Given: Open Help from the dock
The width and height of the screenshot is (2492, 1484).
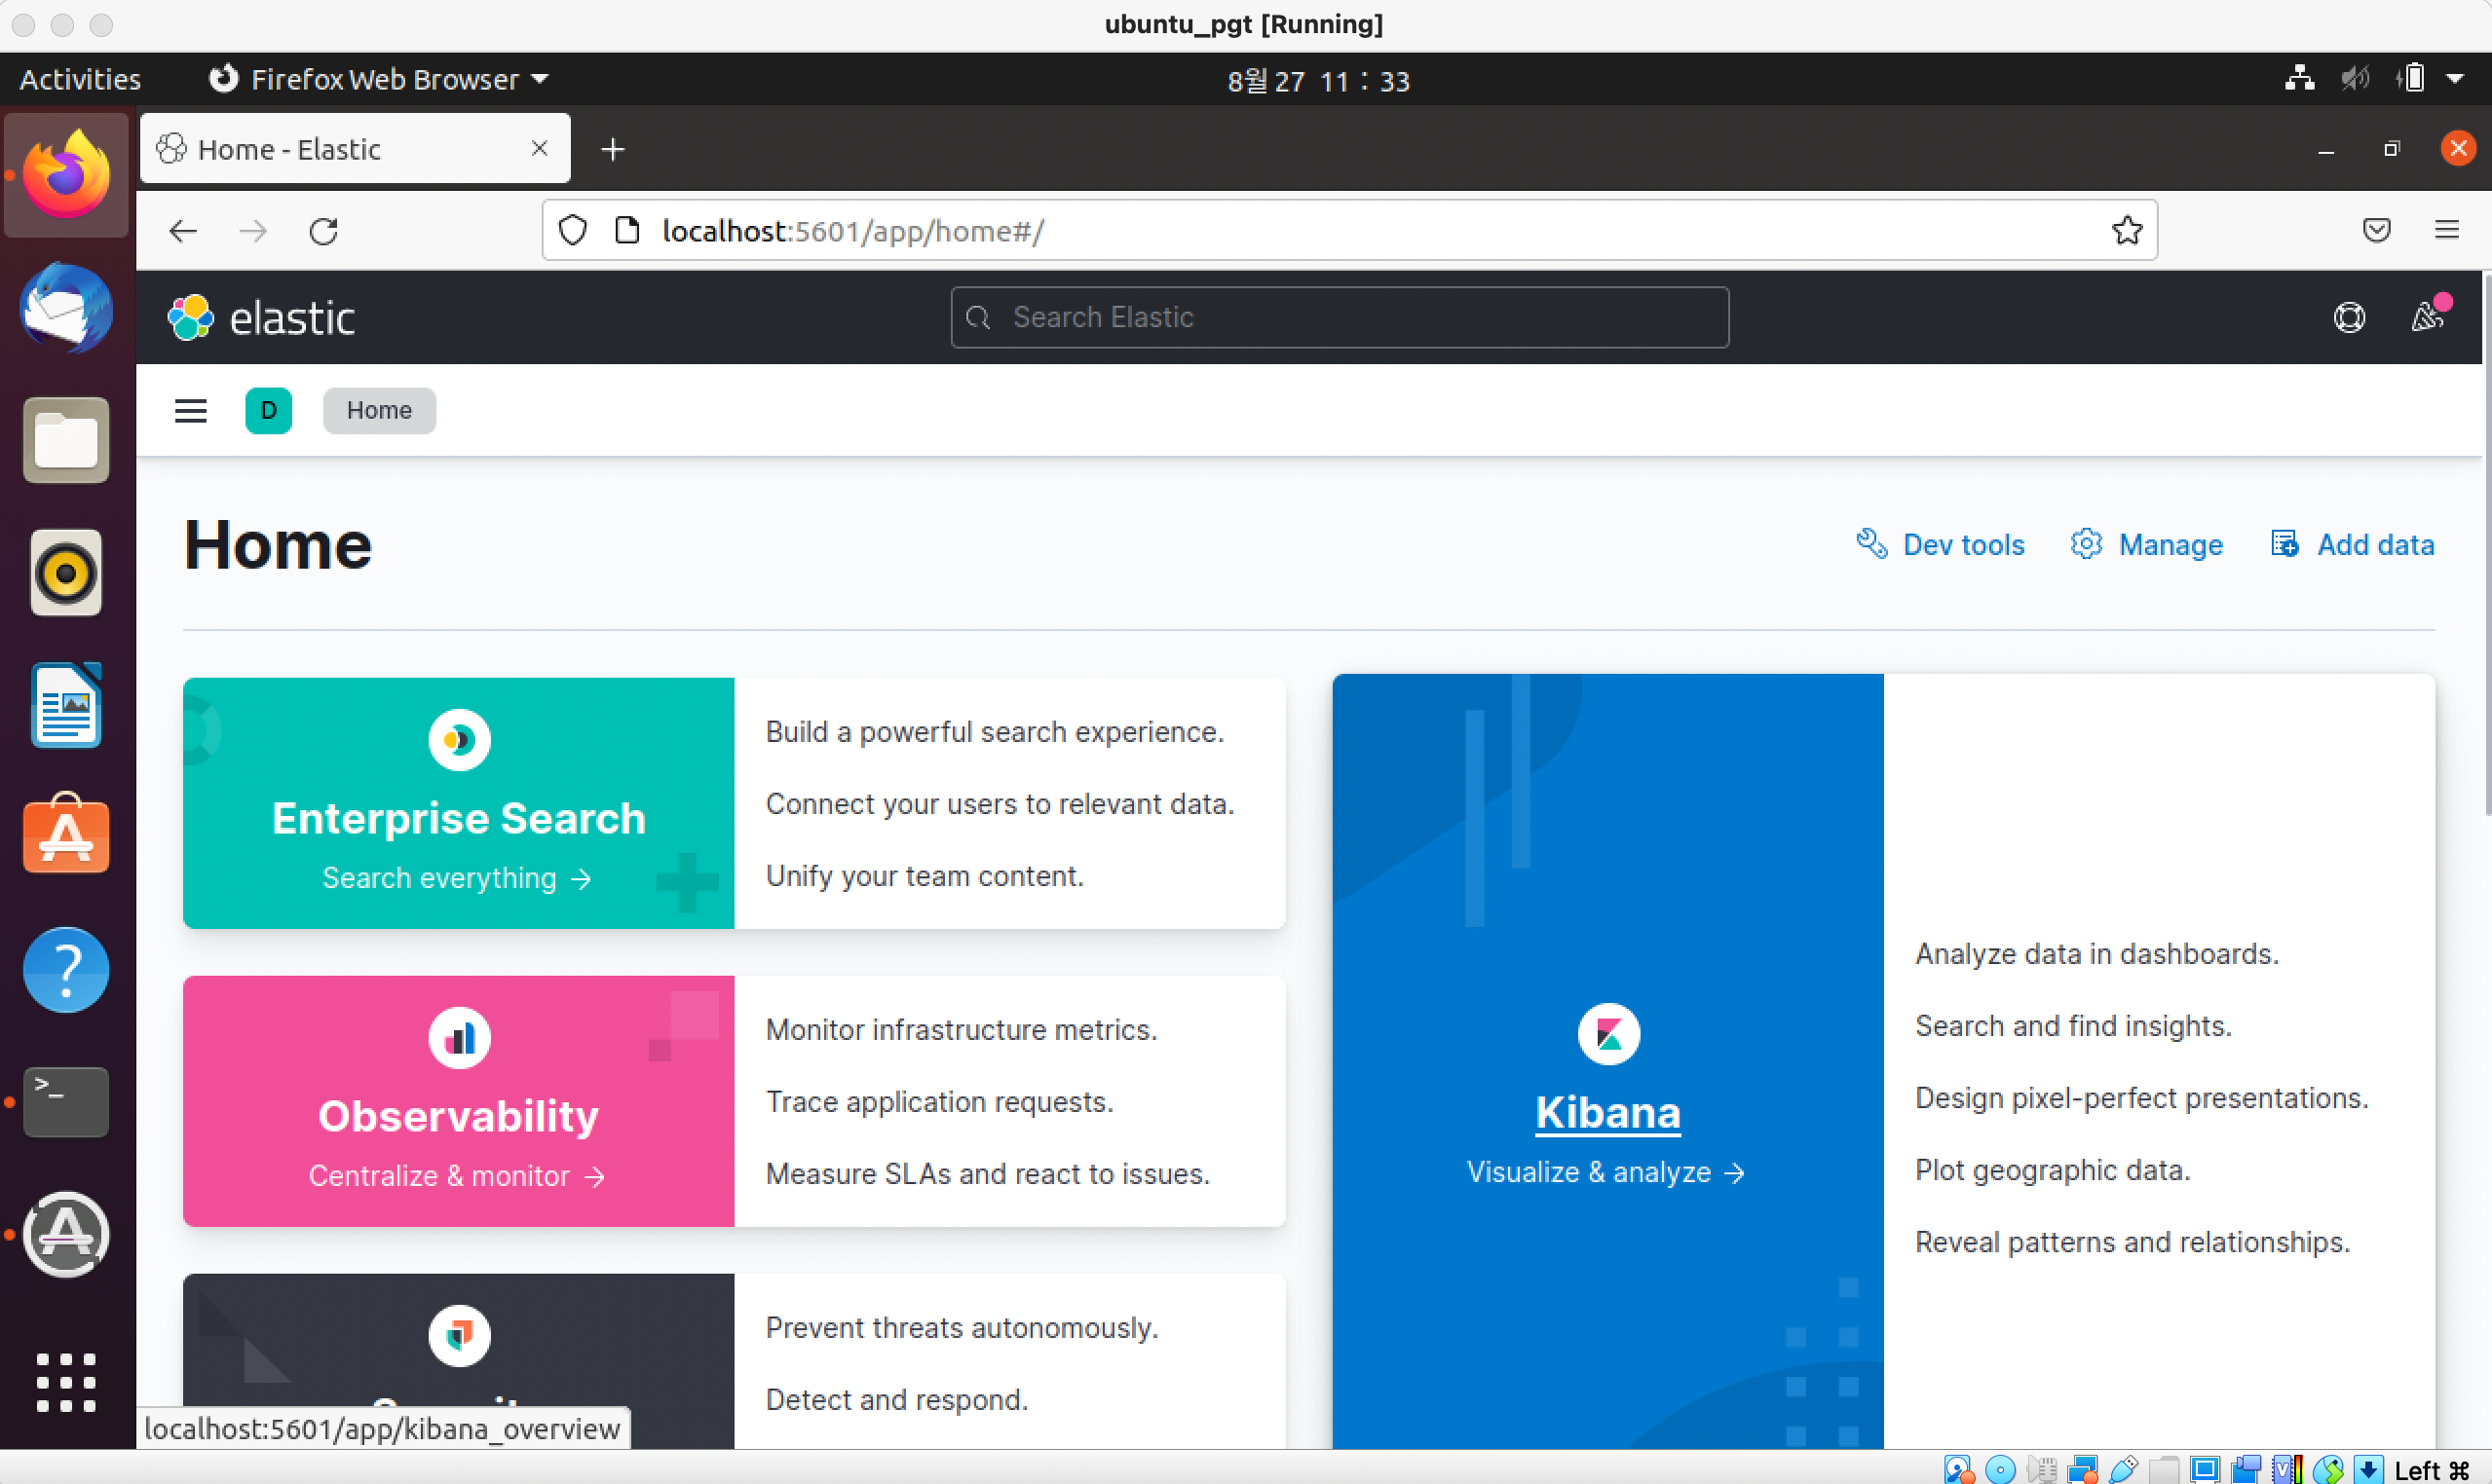Looking at the screenshot, I should (x=66, y=969).
